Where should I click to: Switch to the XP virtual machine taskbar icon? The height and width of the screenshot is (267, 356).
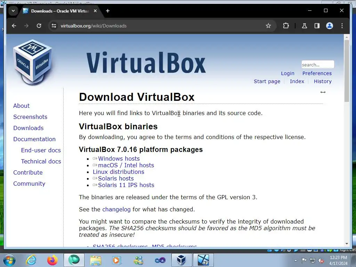click(x=203, y=260)
